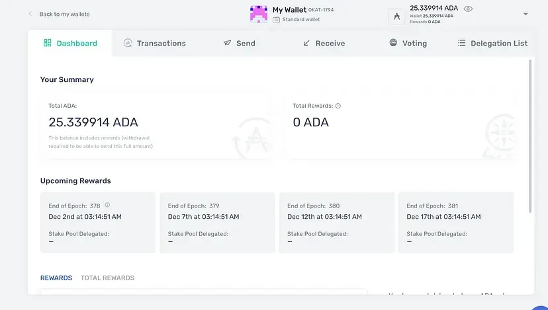Click the Your Summary heading
548x310 pixels.
pyautogui.click(x=67, y=79)
